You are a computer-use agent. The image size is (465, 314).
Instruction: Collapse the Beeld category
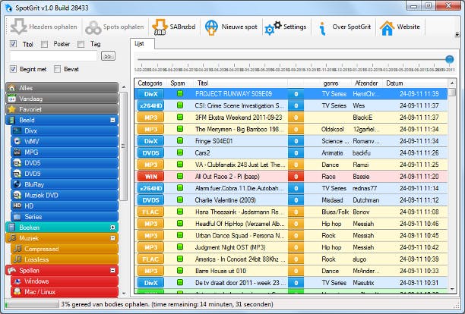[x=112, y=120]
